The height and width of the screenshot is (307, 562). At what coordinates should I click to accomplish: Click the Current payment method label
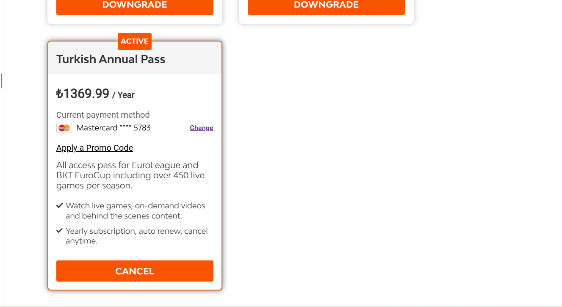click(103, 115)
